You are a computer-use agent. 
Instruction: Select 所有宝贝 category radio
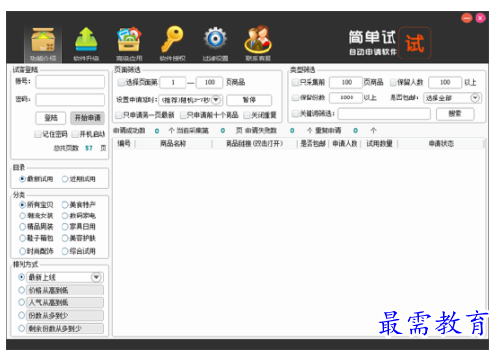click(x=22, y=205)
